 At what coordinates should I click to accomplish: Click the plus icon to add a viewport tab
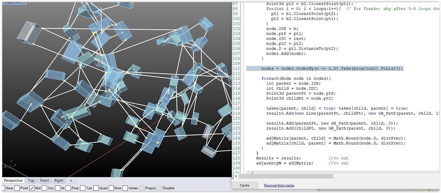click(x=71, y=180)
